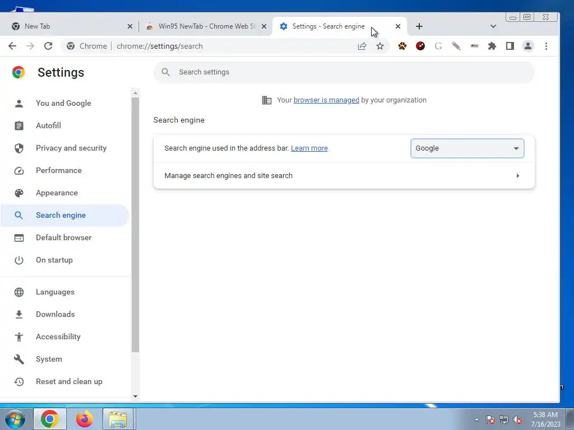Click the Action Center flag tray icon
The height and width of the screenshot is (430, 574).
click(490, 419)
